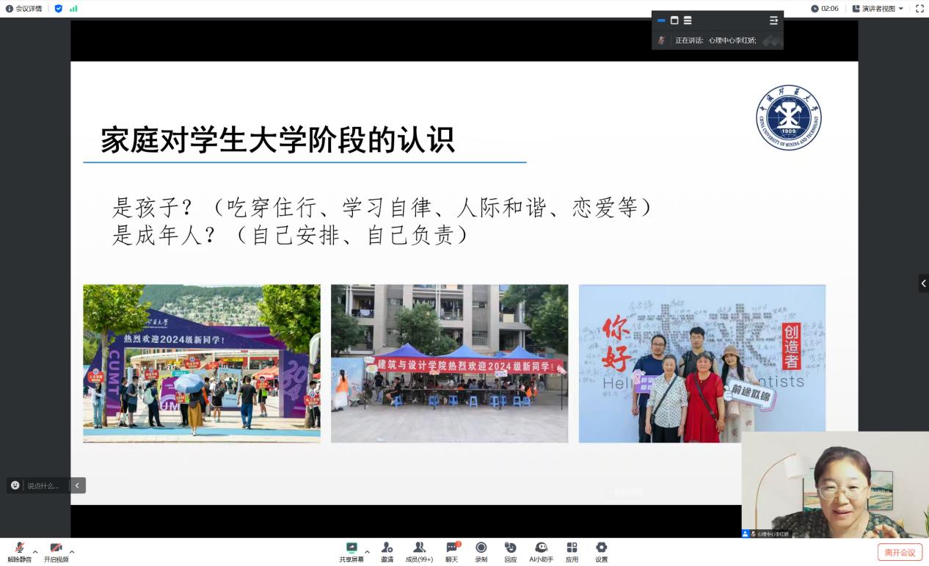Open the apps (应用) icon
The width and height of the screenshot is (929, 566).
pos(572,551)
